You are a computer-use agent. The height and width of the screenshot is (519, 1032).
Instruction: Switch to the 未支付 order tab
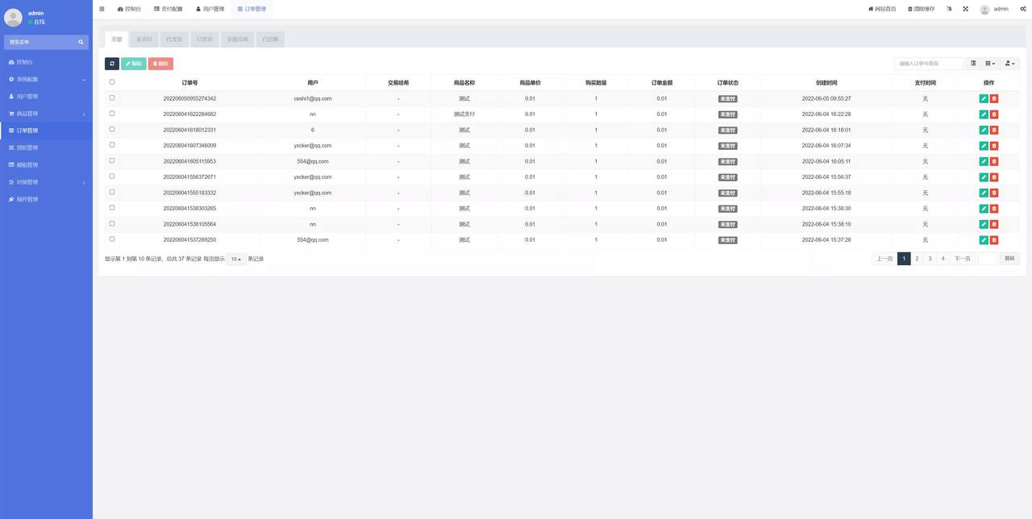144,39
